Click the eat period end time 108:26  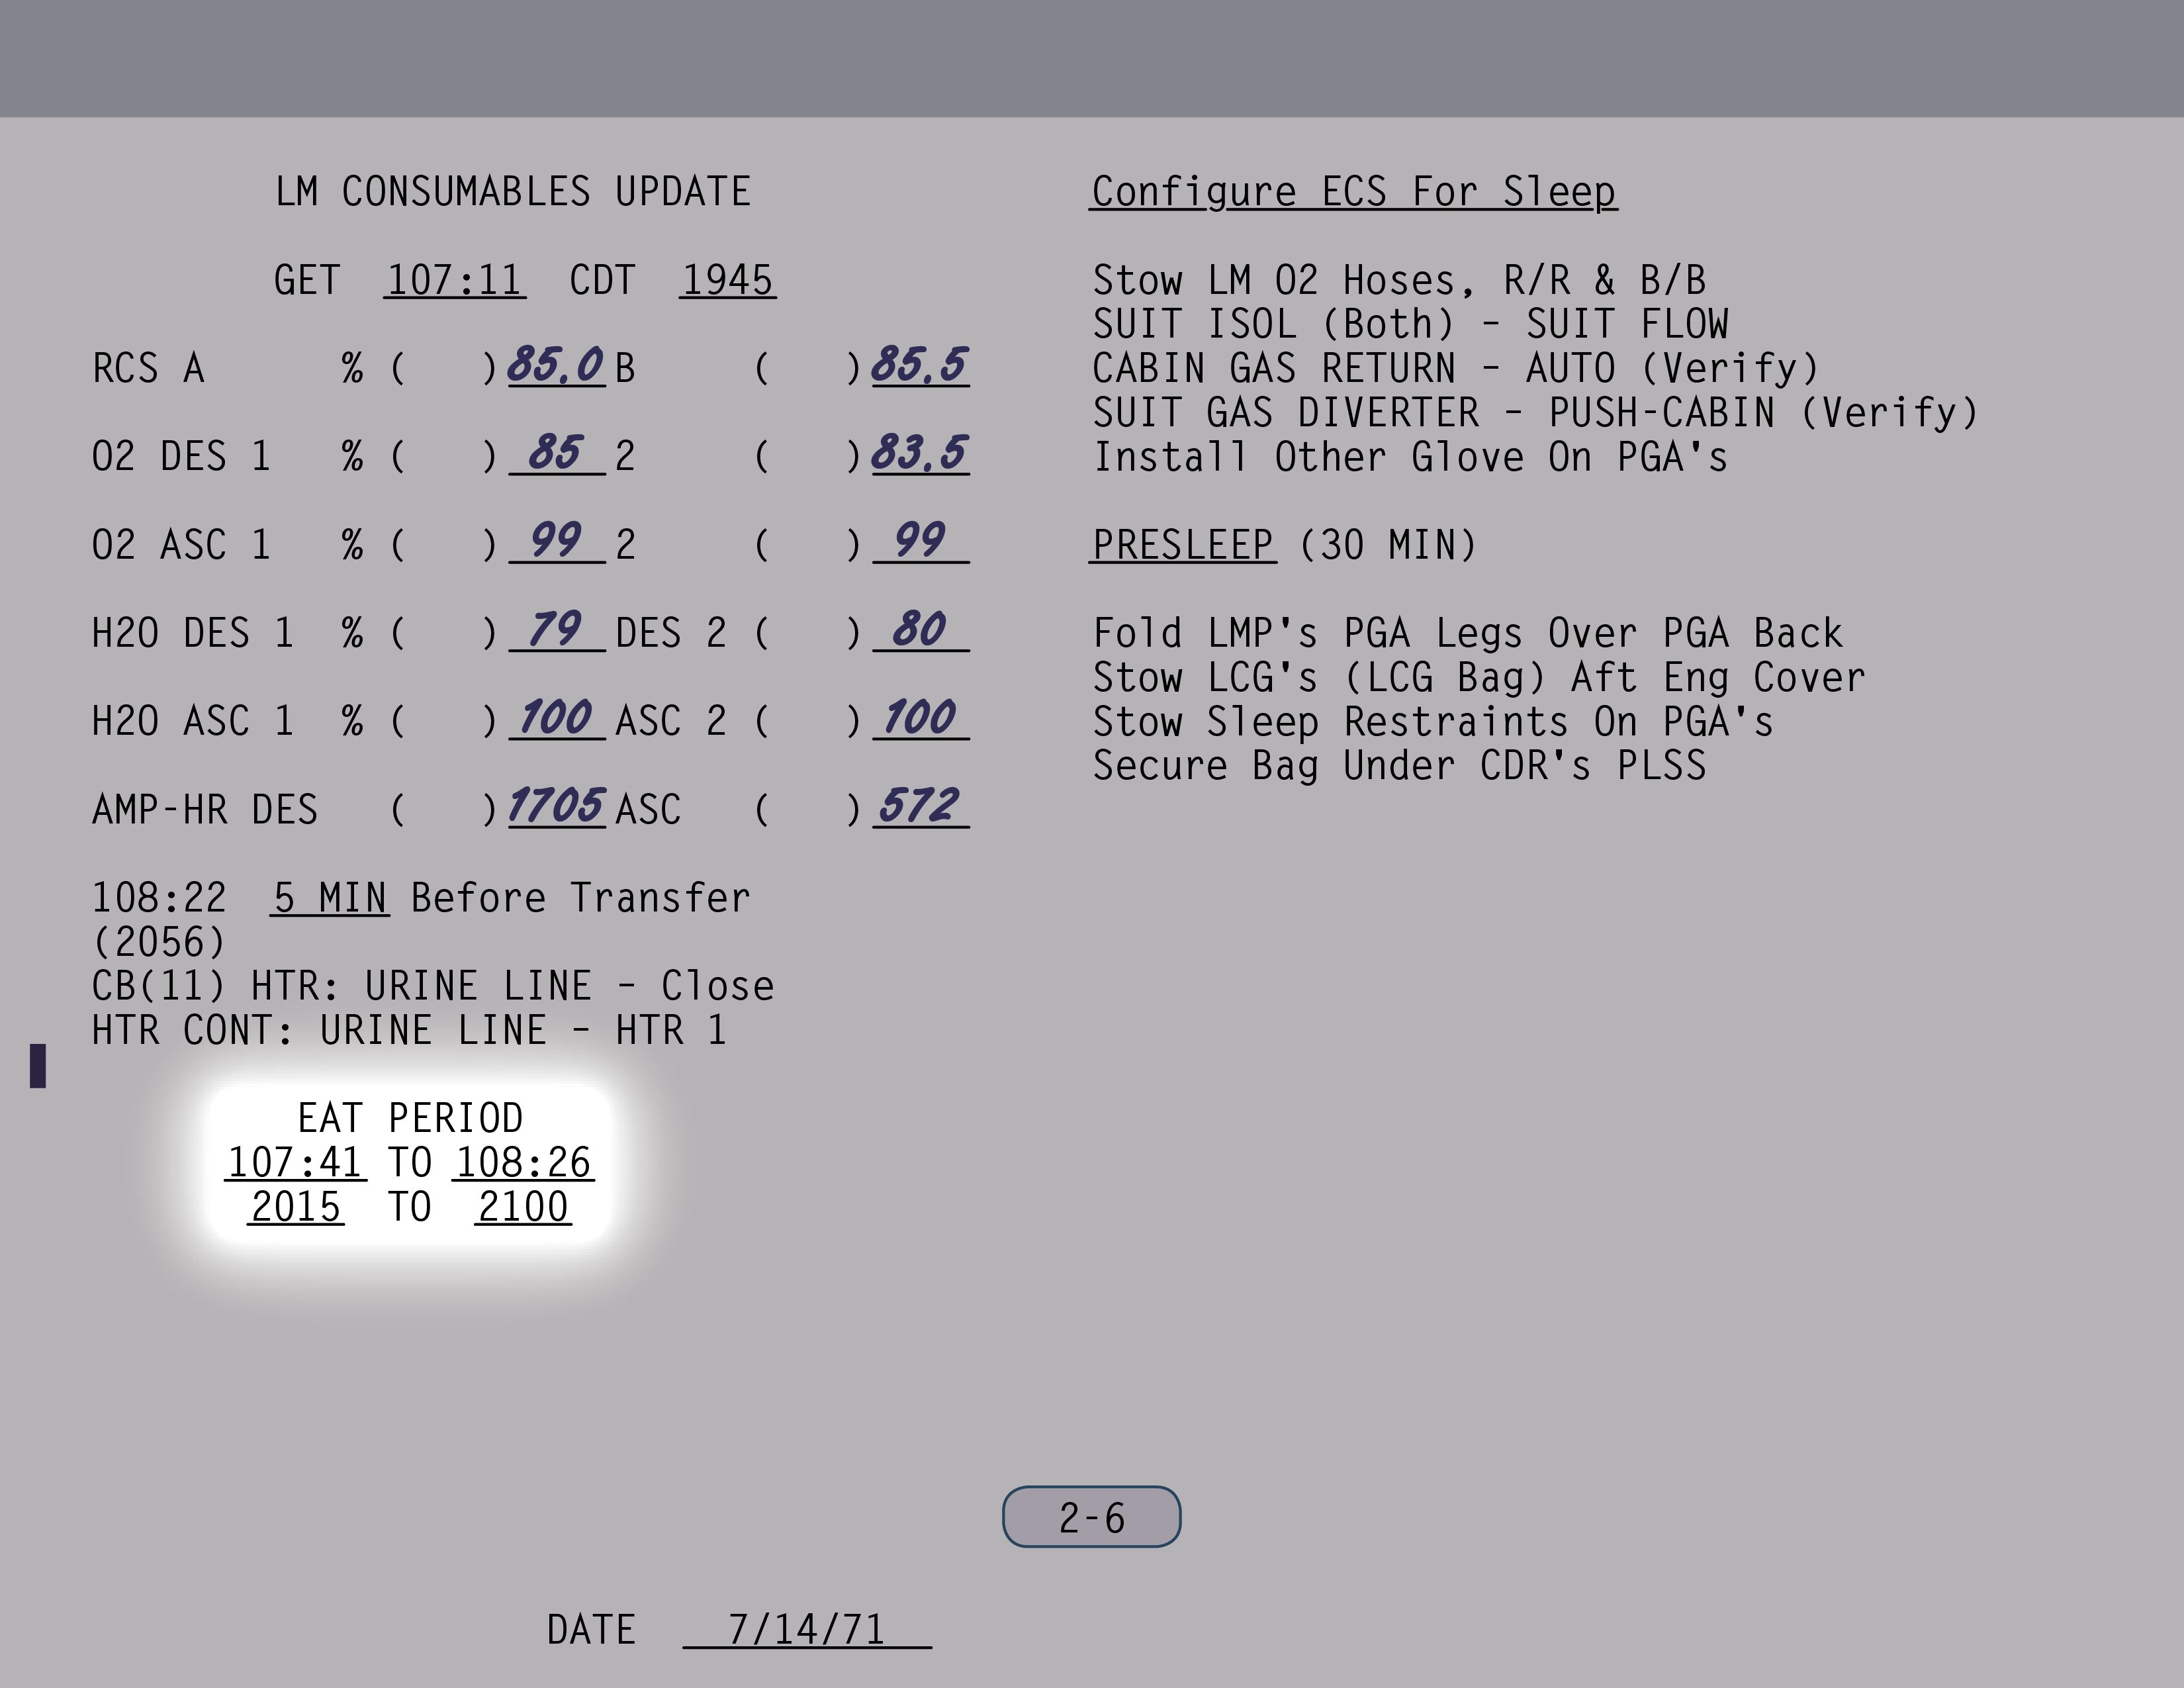coord(523,1162)
